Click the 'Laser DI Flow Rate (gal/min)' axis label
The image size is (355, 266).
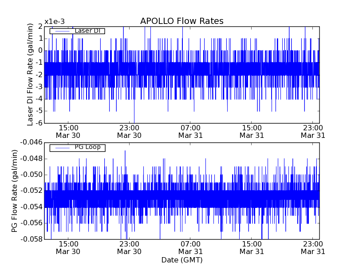pyautogui.click(x=31, y=74)
